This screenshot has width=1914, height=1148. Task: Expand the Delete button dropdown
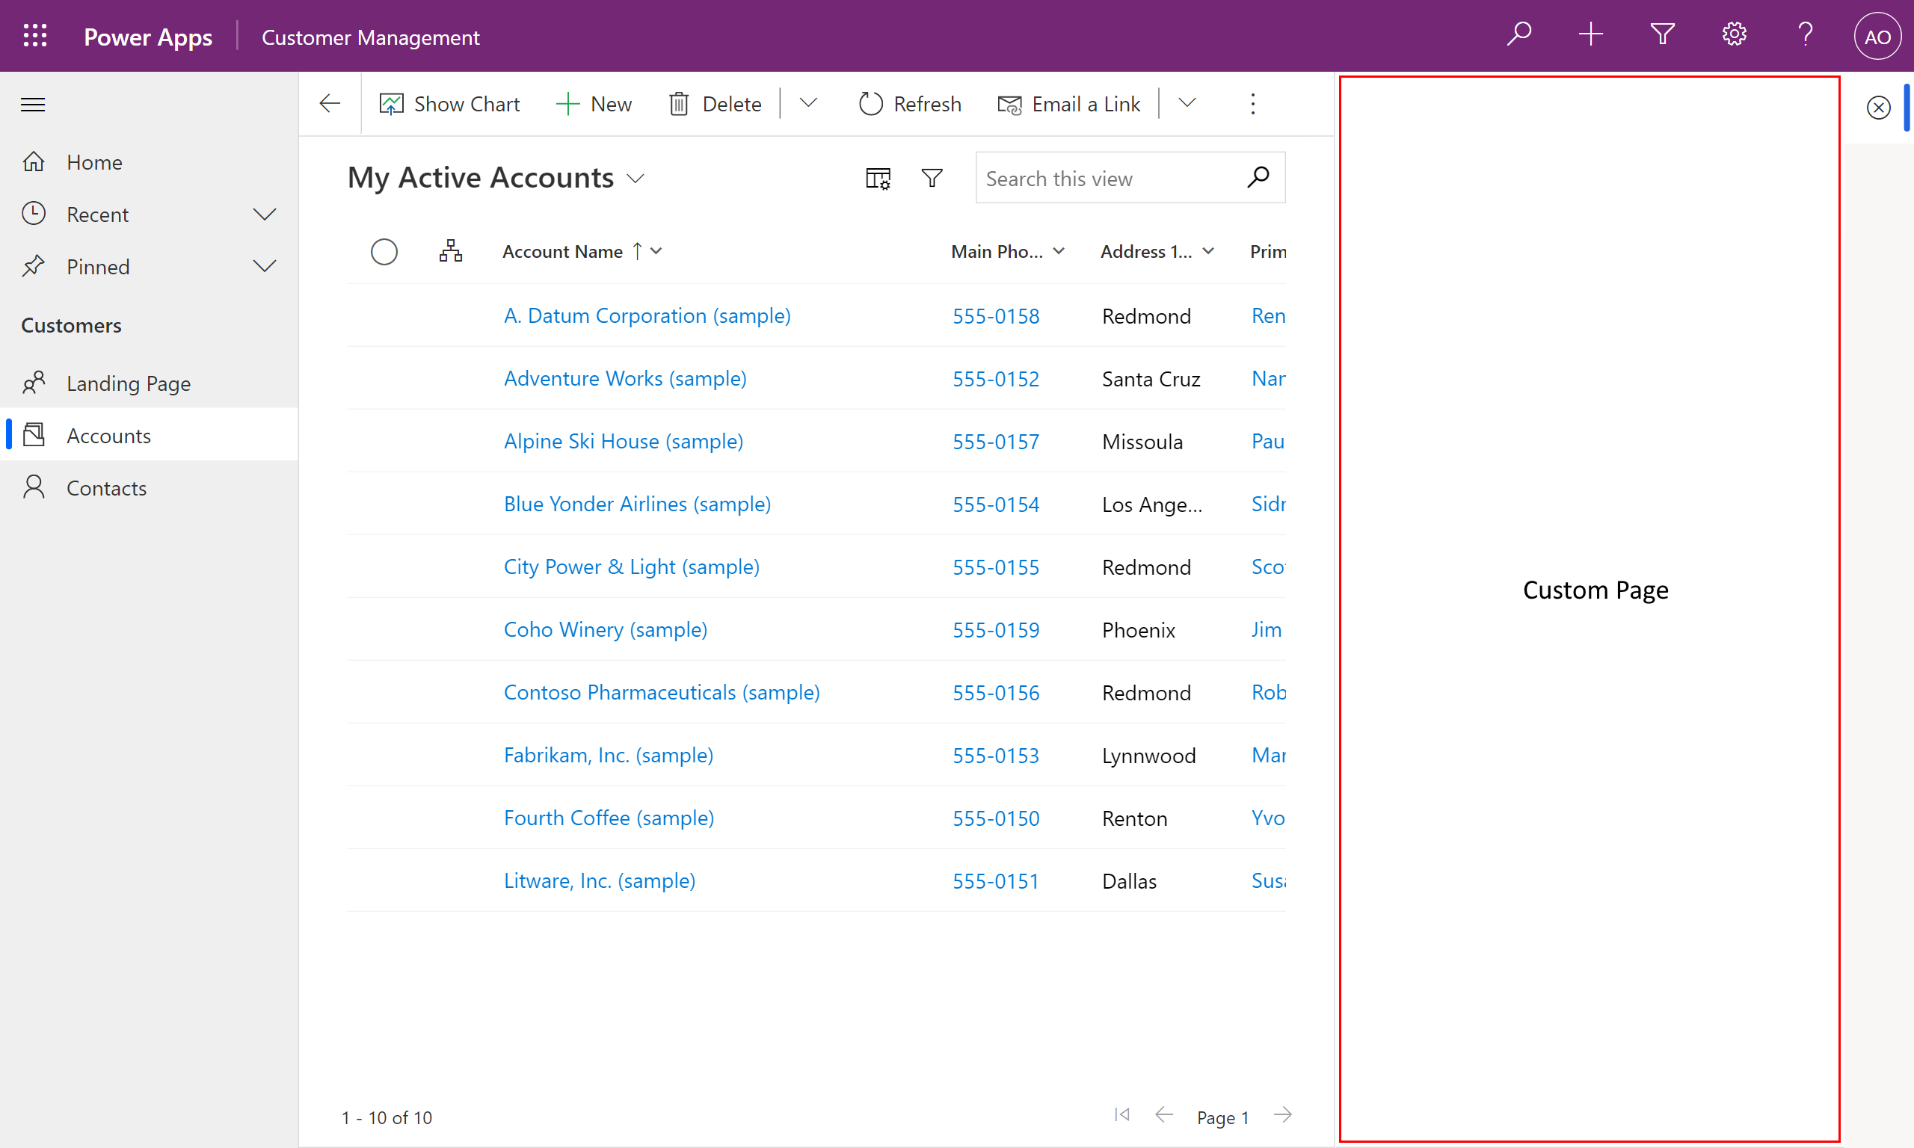coord(810,104)
